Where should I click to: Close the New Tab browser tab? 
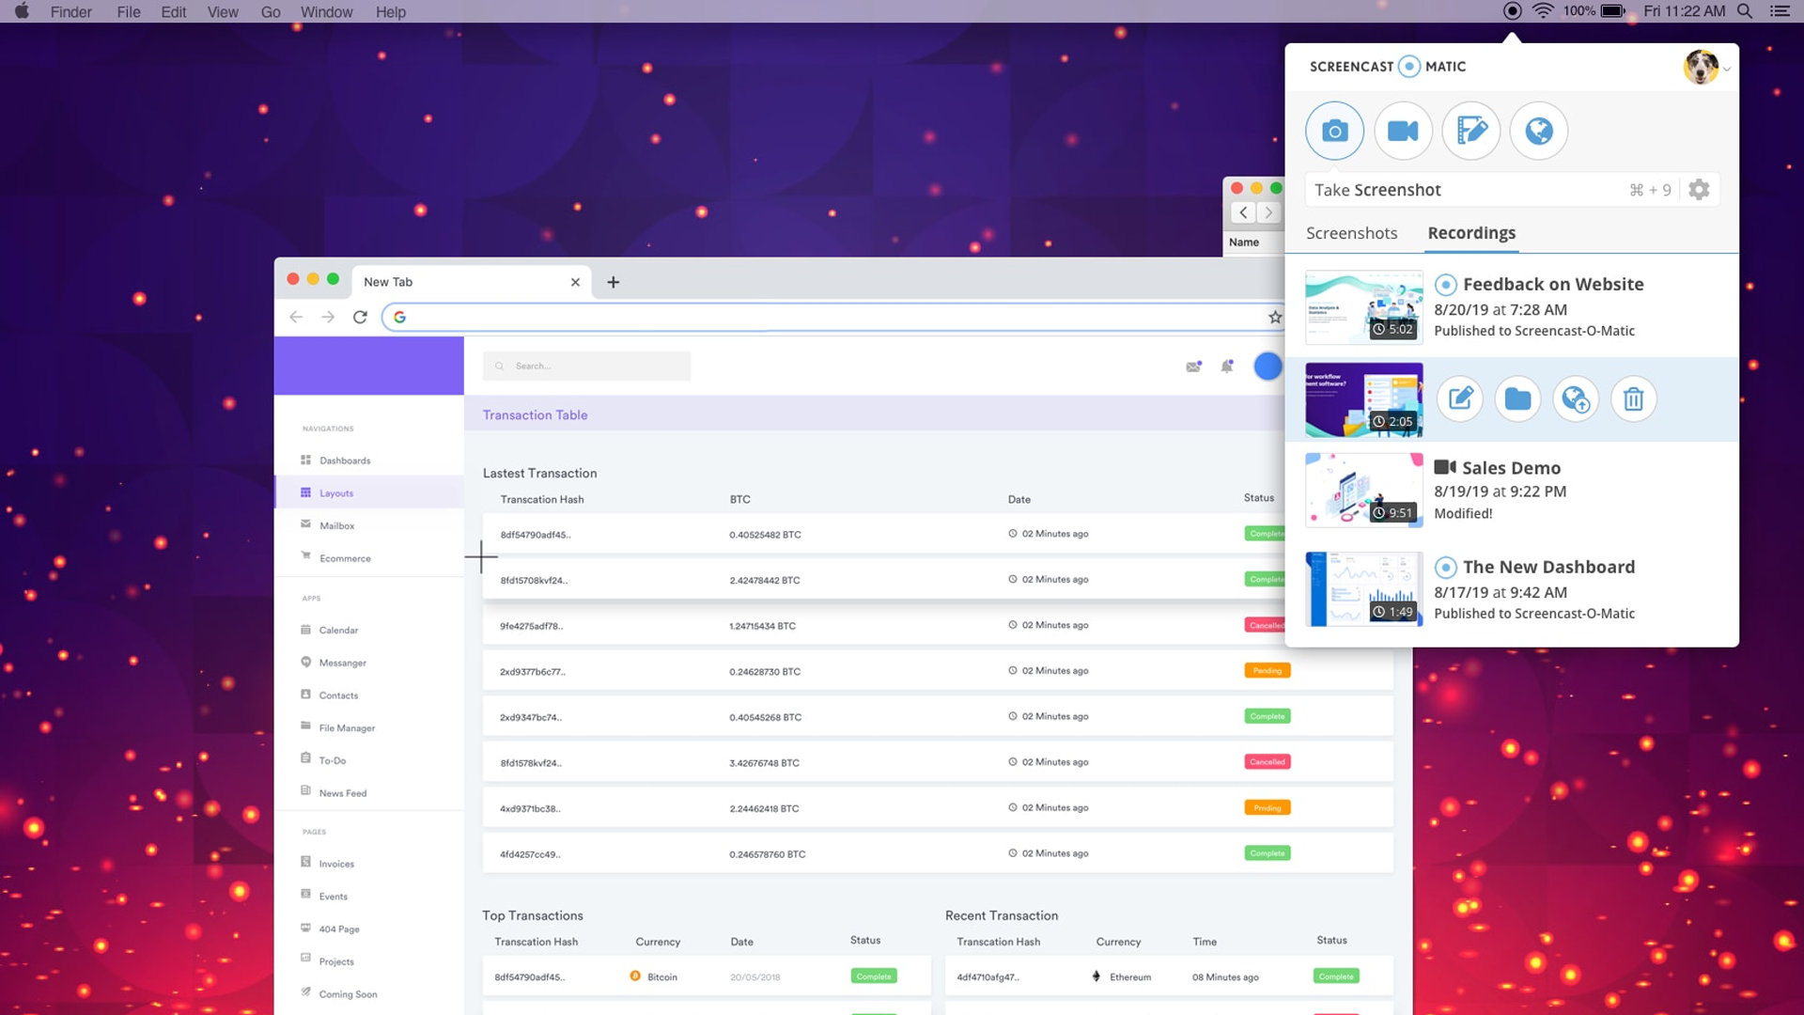pyautogui.click(x=575, y=282)
